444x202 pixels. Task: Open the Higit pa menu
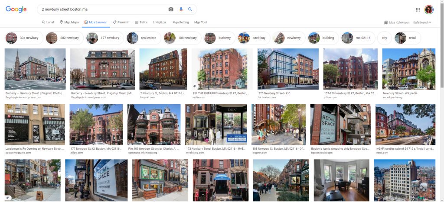(x=160, y=22)
